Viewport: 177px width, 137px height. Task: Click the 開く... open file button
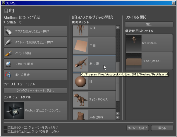coord(149,24)
